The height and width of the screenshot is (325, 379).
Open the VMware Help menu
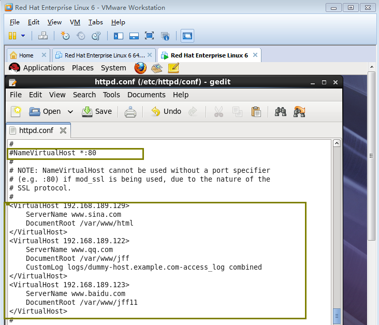[x=118, y=22]
